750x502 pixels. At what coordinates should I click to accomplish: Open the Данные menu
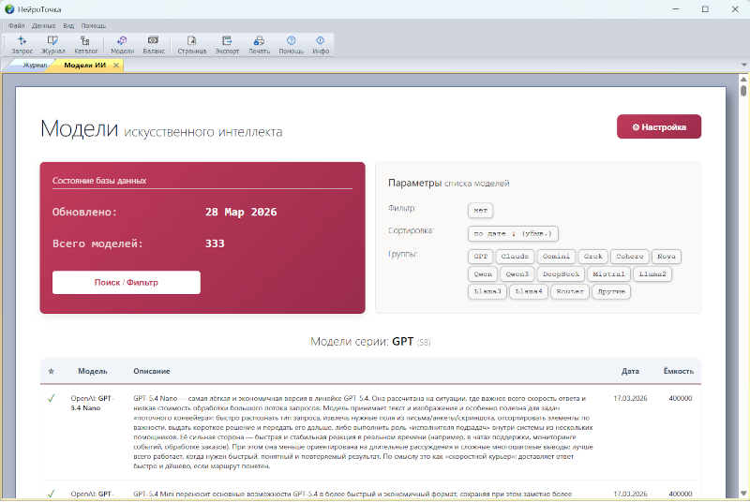click(43, 26)
